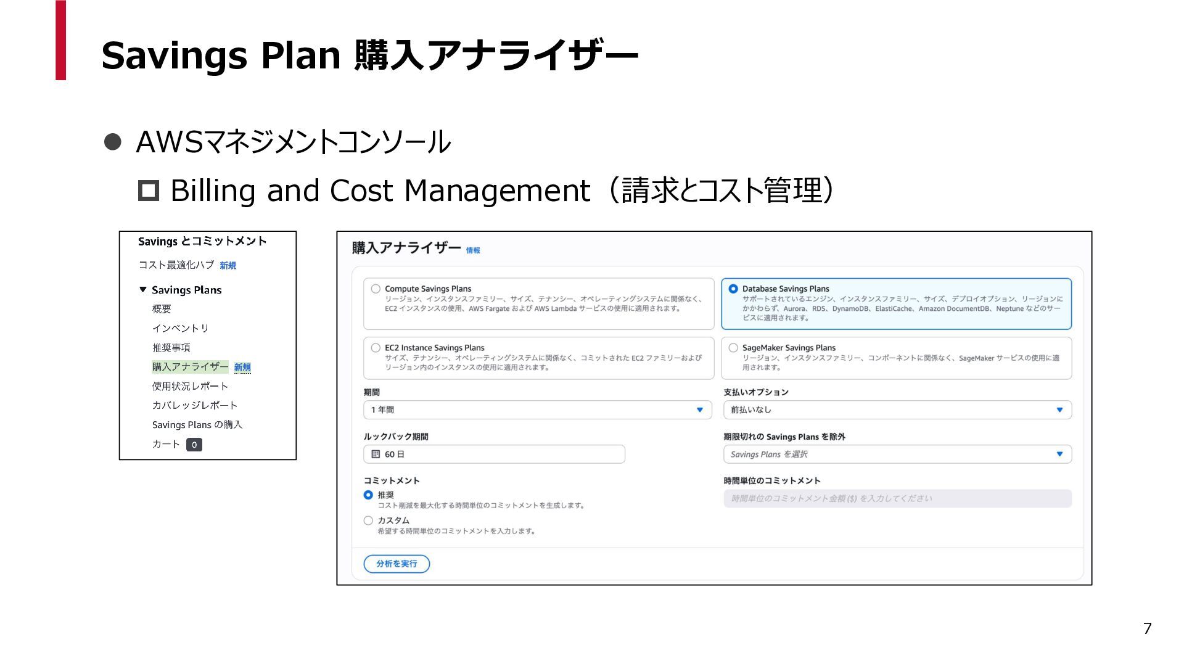Select the 推奨 commitment radio option

pyautogui.click(x=368, y=495)
